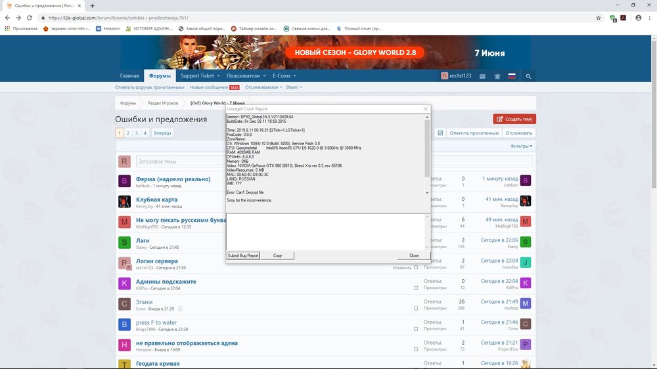Tick the checkbox for Логин сервера thread
The width and height of the screenshot is (657, 369).
pyautogui.click(x=416, y=267)
